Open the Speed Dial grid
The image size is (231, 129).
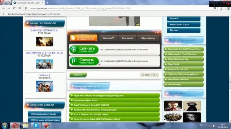tap(20, 8)
